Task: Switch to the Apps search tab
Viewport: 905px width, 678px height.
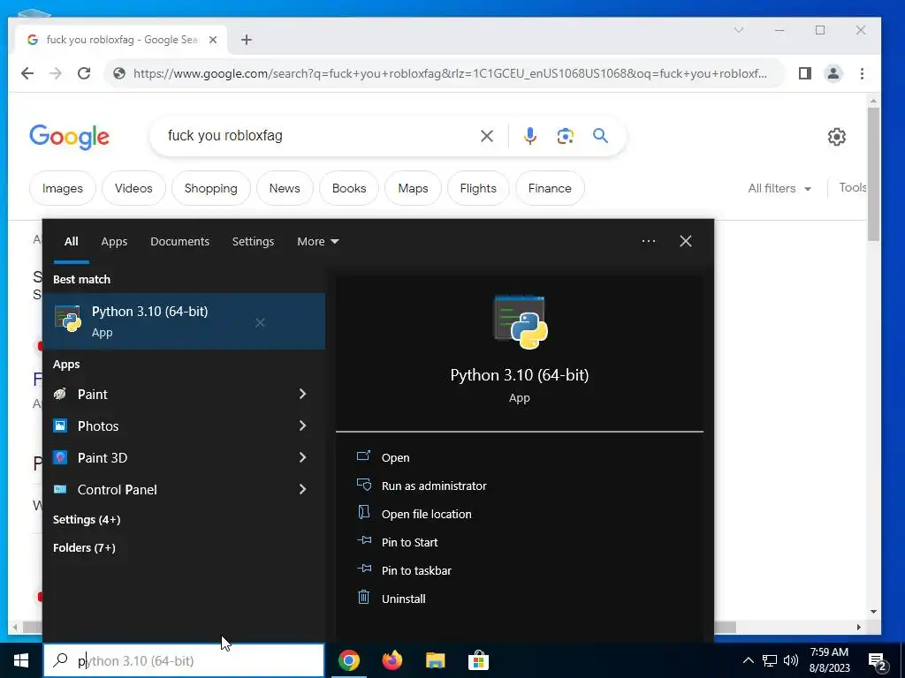Action: (x=114, y=242)
